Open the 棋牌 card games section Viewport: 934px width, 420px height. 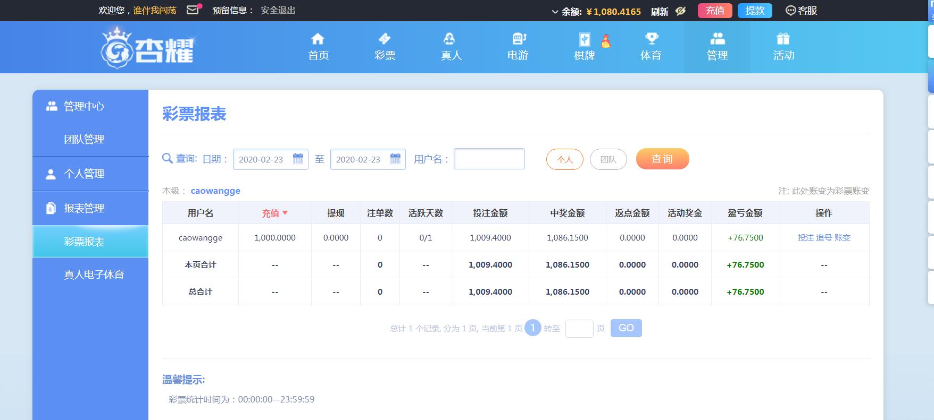click(585, 47)
